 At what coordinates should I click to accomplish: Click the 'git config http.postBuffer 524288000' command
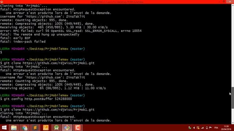click(x=38, y=99)
